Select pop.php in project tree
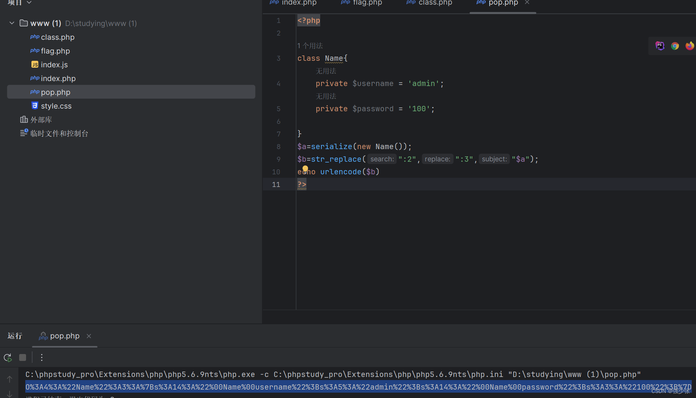Image resolution: width=696 pixels, height=398 pixels. pyautogui.click(x=131, y=92)
